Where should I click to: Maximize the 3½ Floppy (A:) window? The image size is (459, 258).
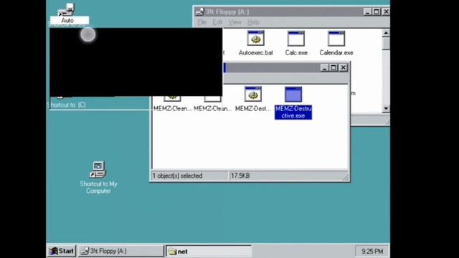pos(377,11)
